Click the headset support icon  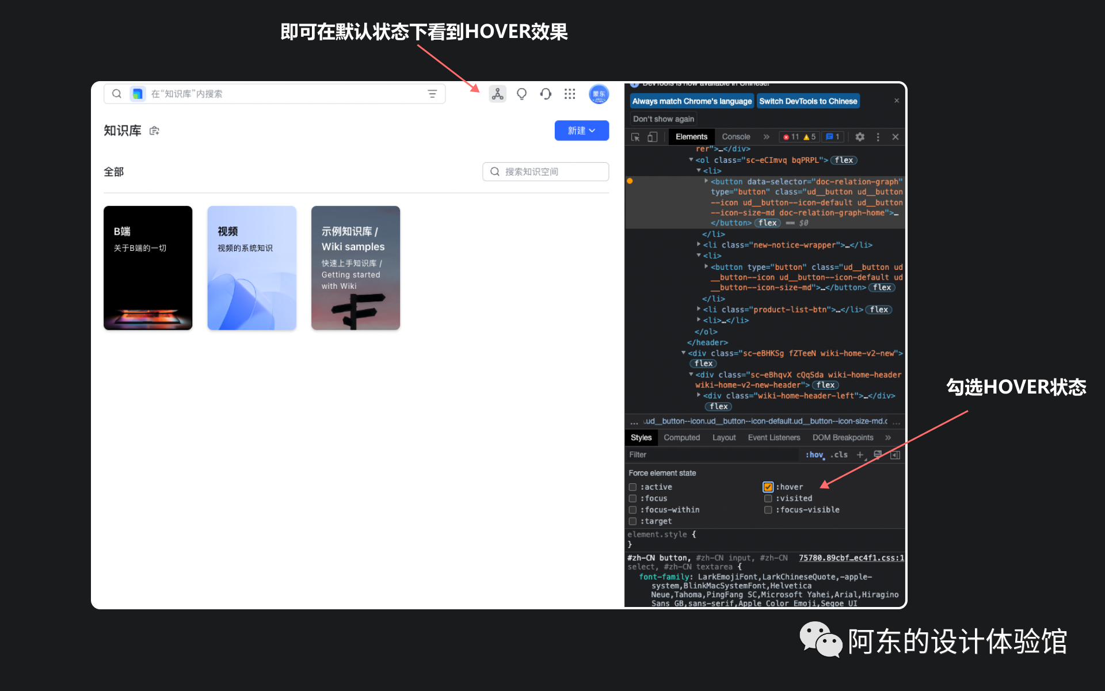point(546,94)
